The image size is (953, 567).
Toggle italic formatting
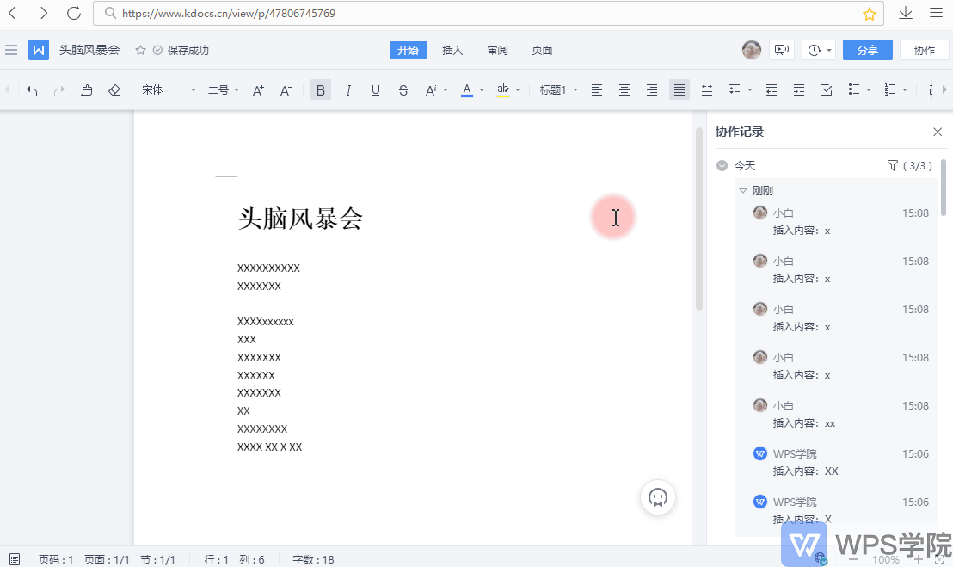tap(348, 90)
